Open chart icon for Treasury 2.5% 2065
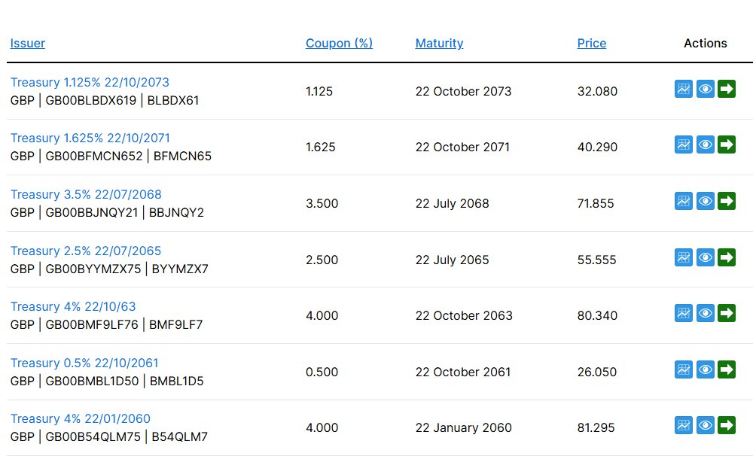 (684, 257)
